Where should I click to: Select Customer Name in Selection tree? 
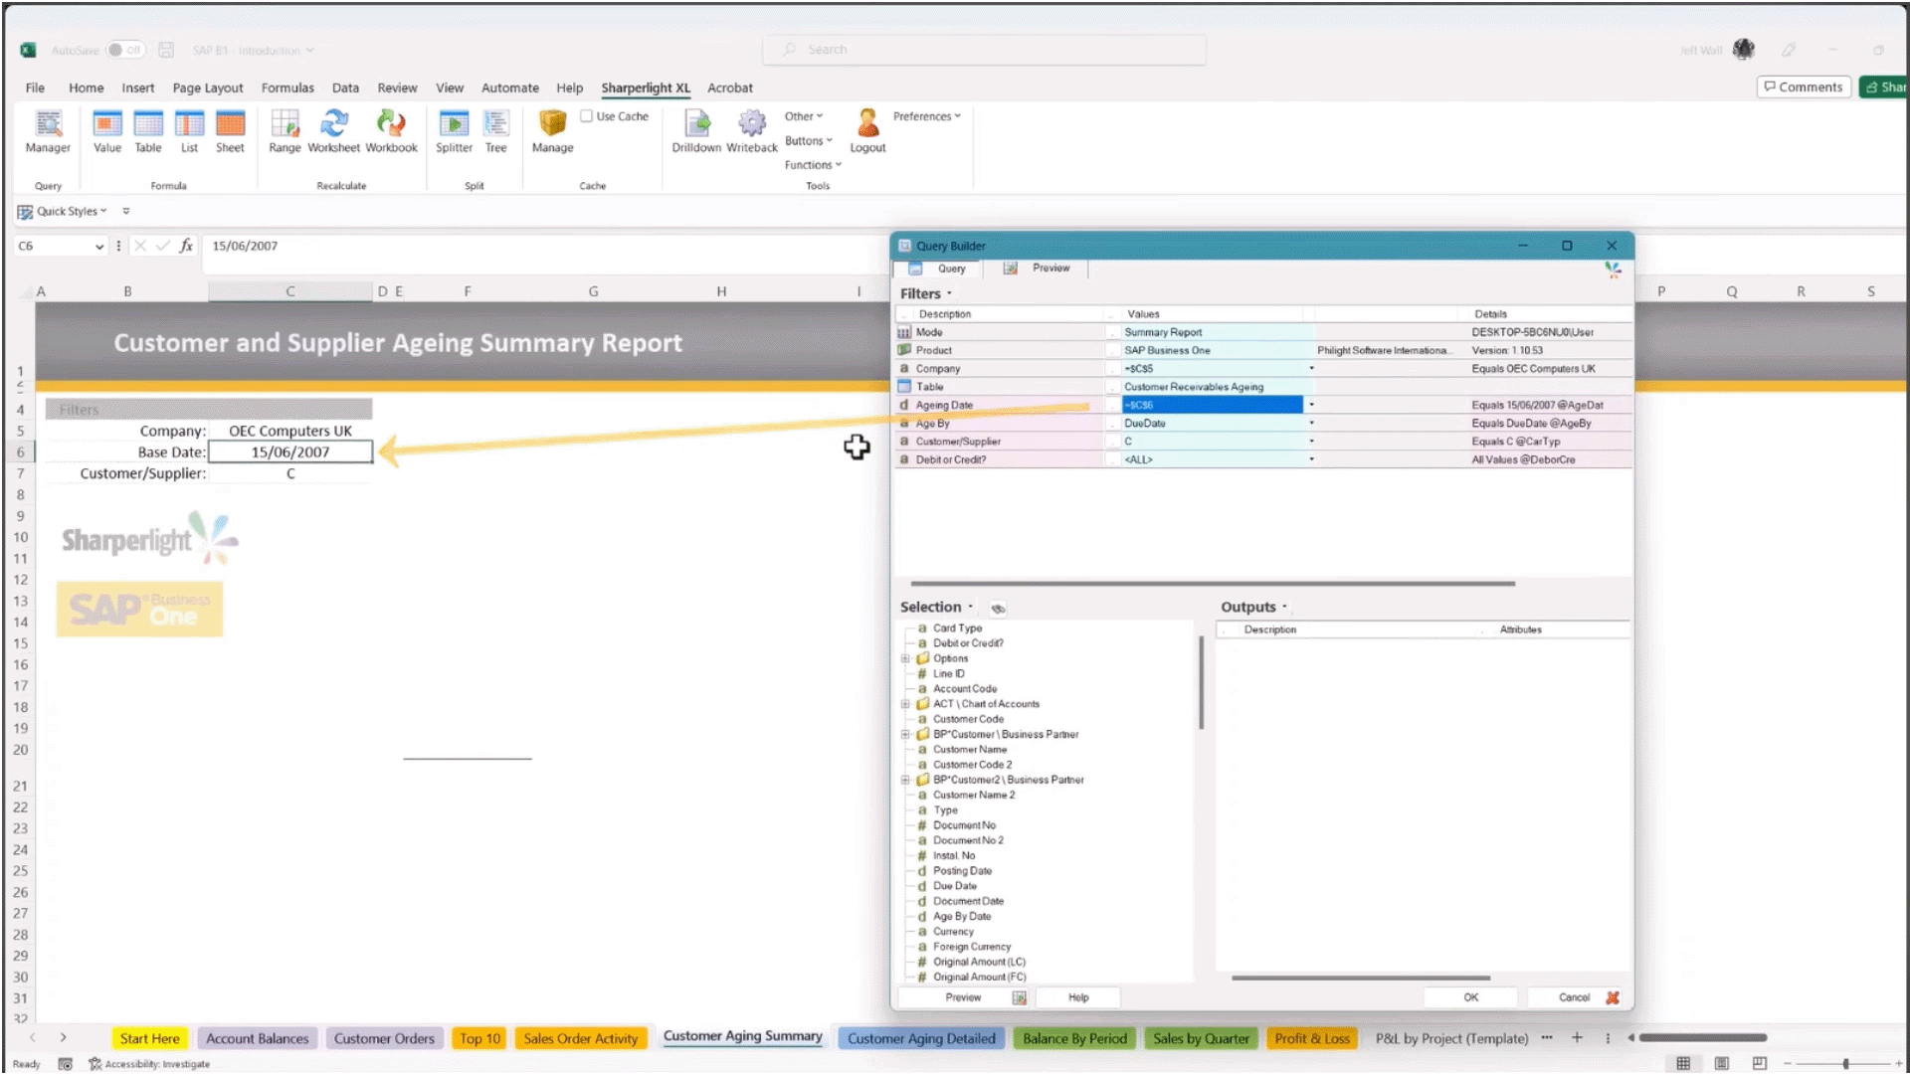(x=970, y=750)
